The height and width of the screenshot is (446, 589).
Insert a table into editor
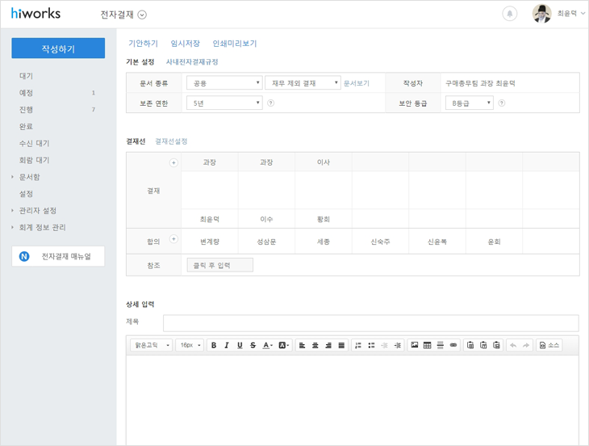pyautogui.click(x=428, y=345)
